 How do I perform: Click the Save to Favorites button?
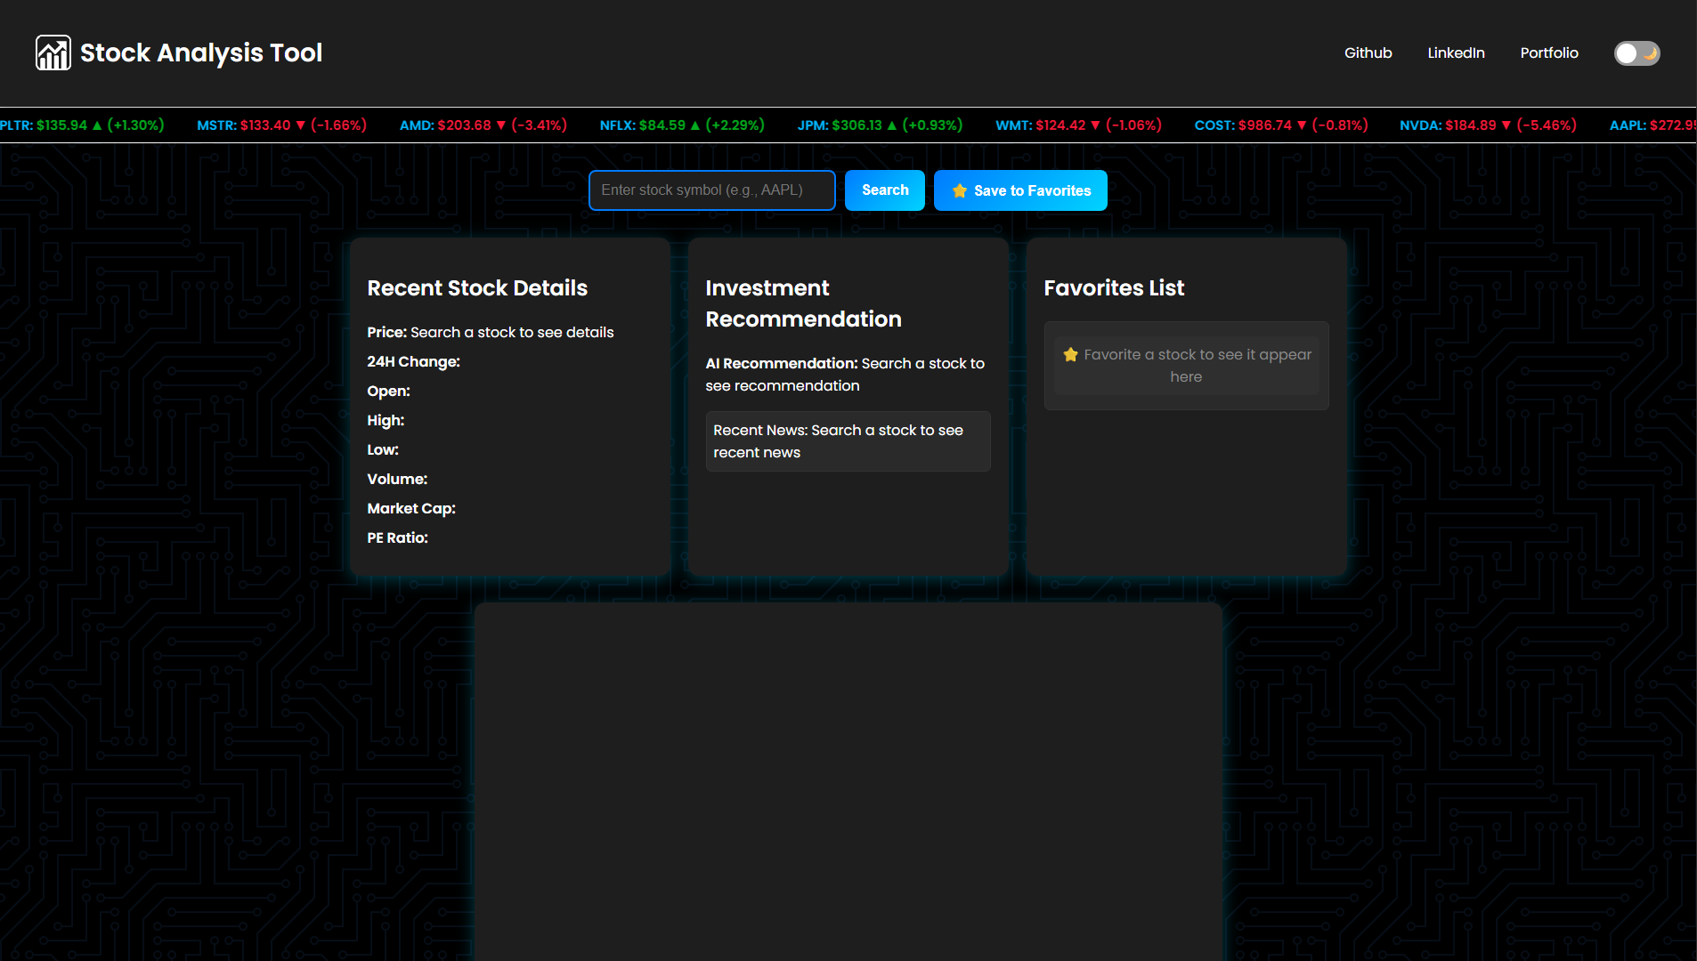click(x=1020, y=190)
